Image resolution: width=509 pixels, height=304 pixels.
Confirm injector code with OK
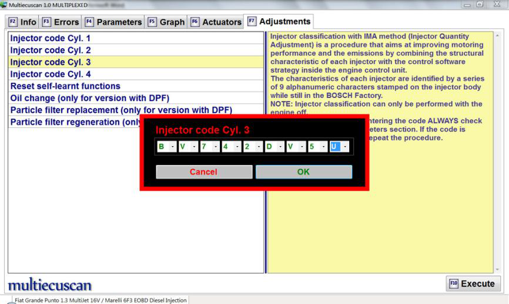tap(303, 172)
